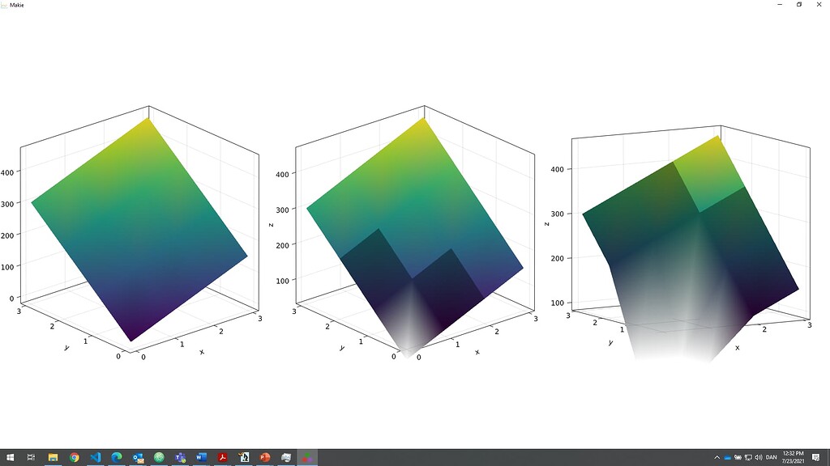Open OneDrive from the system tray

pos(726,458)
